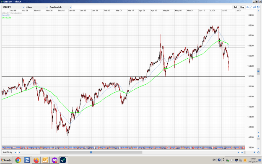Viewport: 262px width, 164px height.
Task: Click the safely remove hardware tray icon
Action: [x=228, y=160]
